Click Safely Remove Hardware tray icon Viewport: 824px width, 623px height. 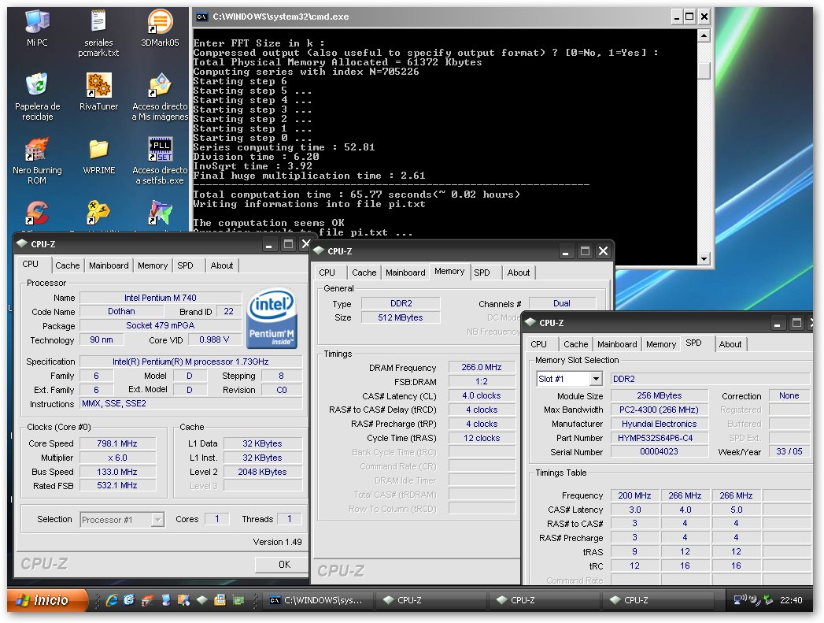click(768, 599)
